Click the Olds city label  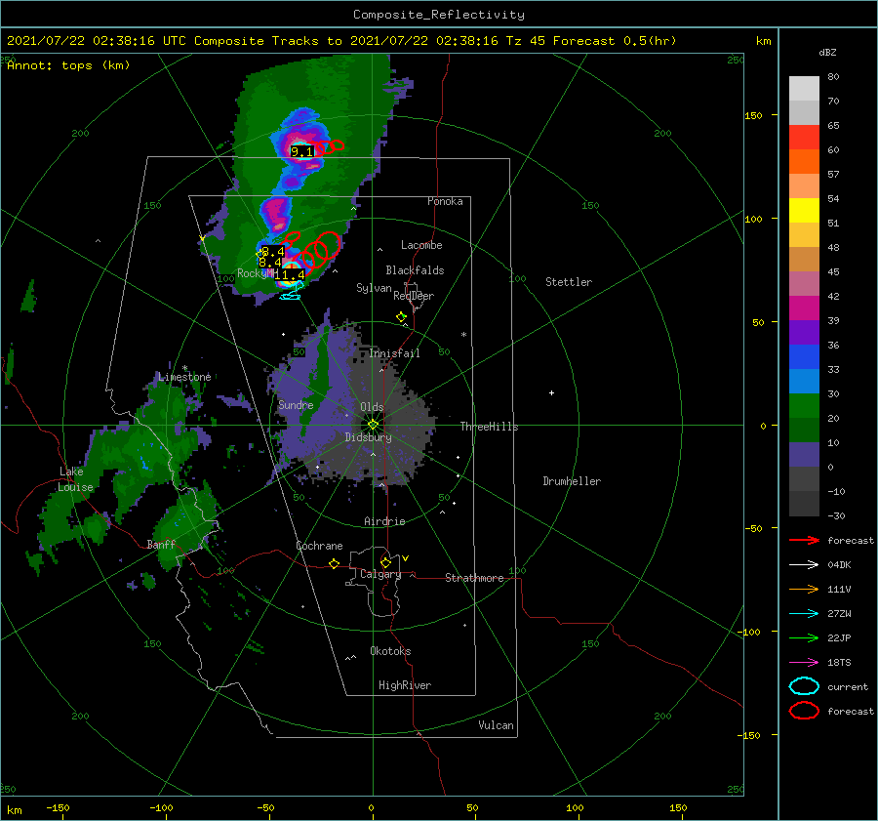pyautogui.click(x=372, y=407)
